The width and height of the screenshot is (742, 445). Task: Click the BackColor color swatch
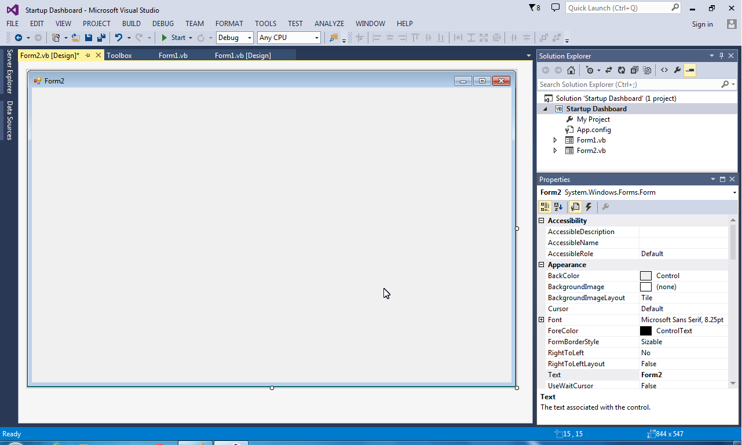click(x=646, y=276)
